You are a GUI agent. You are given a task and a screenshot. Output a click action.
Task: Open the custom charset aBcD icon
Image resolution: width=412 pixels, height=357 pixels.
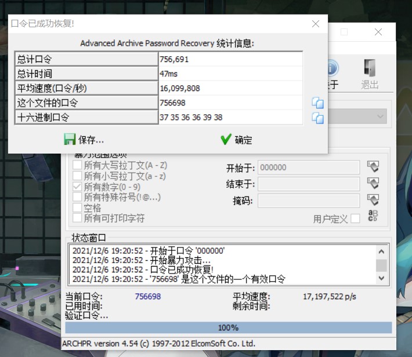pos(373,216)
